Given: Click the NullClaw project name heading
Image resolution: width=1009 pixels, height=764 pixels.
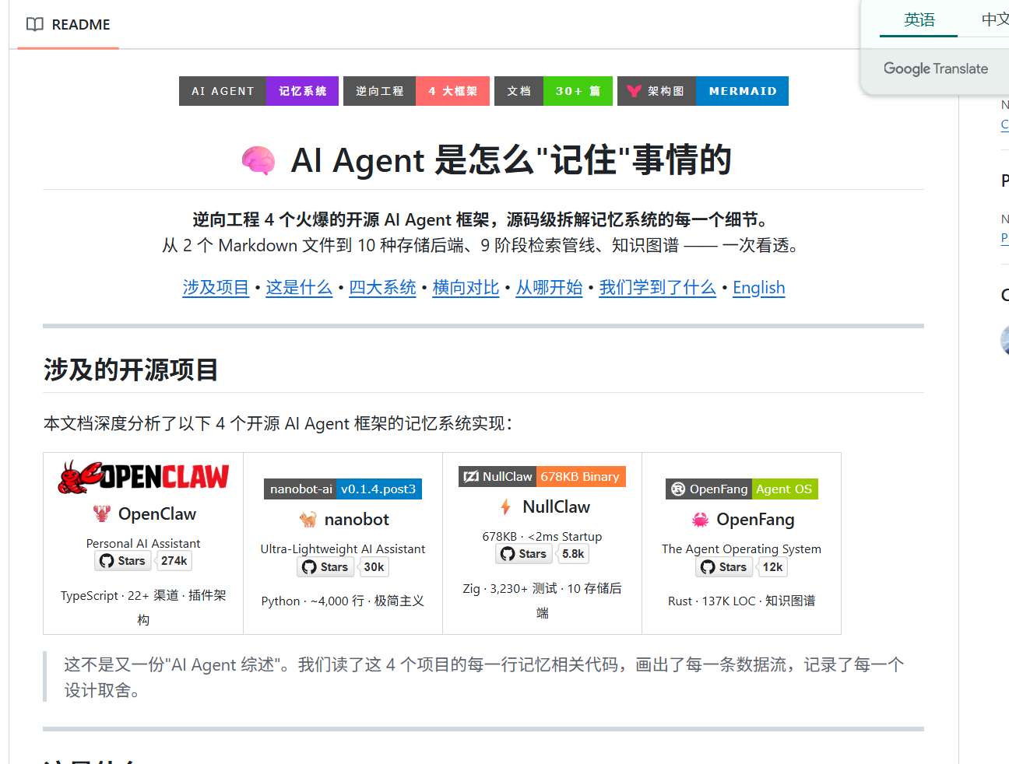Looking at the screenshot, I should (557, 506).
